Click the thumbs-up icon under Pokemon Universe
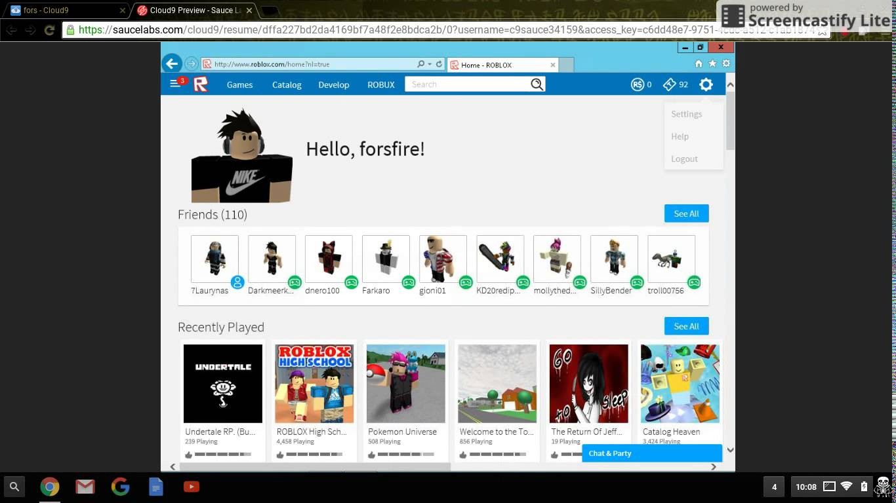Screen dimensions: 896x503 (x=372, y=455)
